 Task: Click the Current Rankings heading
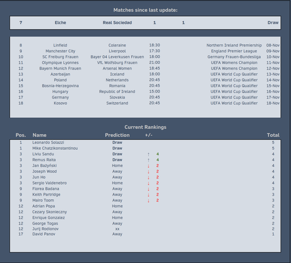tap(145, 127)
